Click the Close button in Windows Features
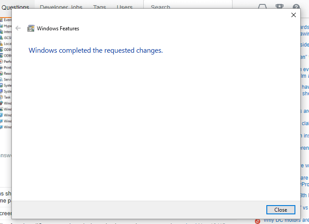This screenshot has width=309, height=224. coord(280,210)
